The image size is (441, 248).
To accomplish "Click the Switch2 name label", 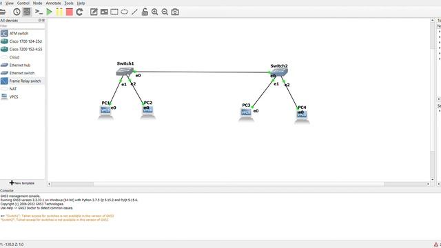I will coord(279,66).
